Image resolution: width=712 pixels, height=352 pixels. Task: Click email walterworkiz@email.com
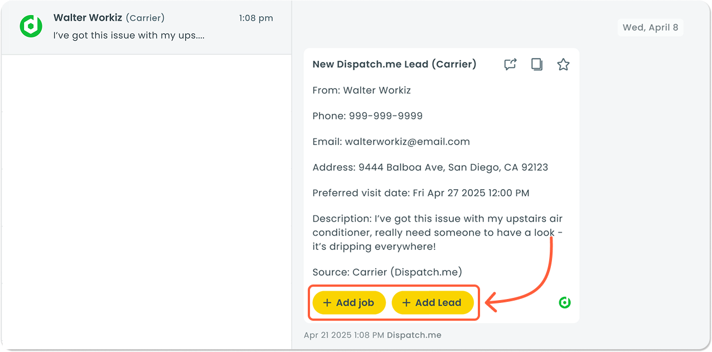click(x=407, y=142)
